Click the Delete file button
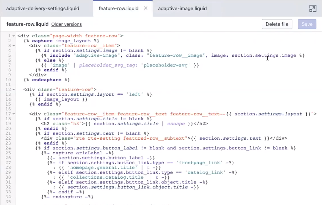The width and height of the screenshot is (322, 205). point(277,24)
